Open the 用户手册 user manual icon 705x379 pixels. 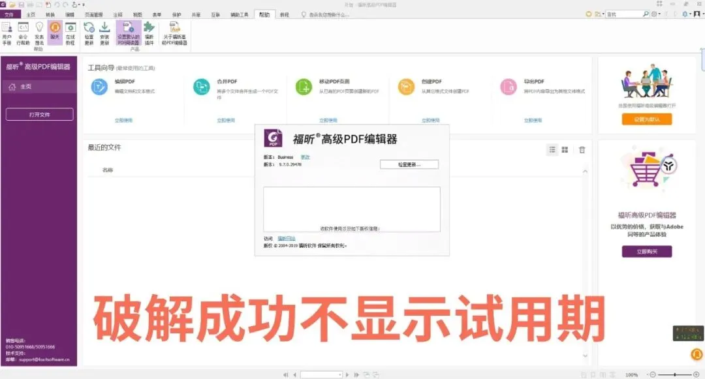tap(7, 33)
